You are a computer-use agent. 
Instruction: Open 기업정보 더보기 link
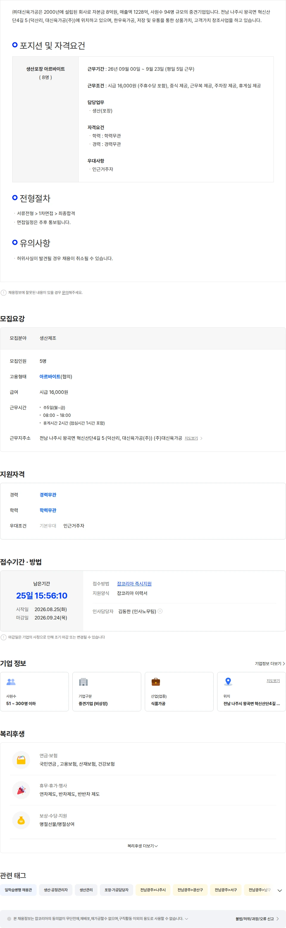tap(270, 663)
